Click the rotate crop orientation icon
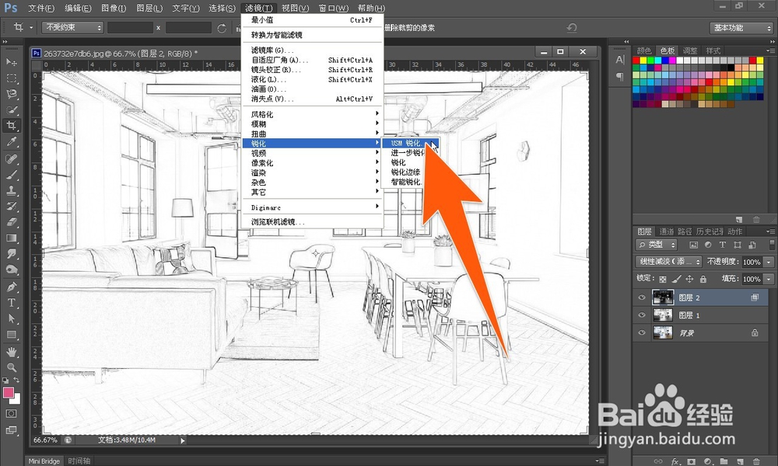 pos(222,28)
